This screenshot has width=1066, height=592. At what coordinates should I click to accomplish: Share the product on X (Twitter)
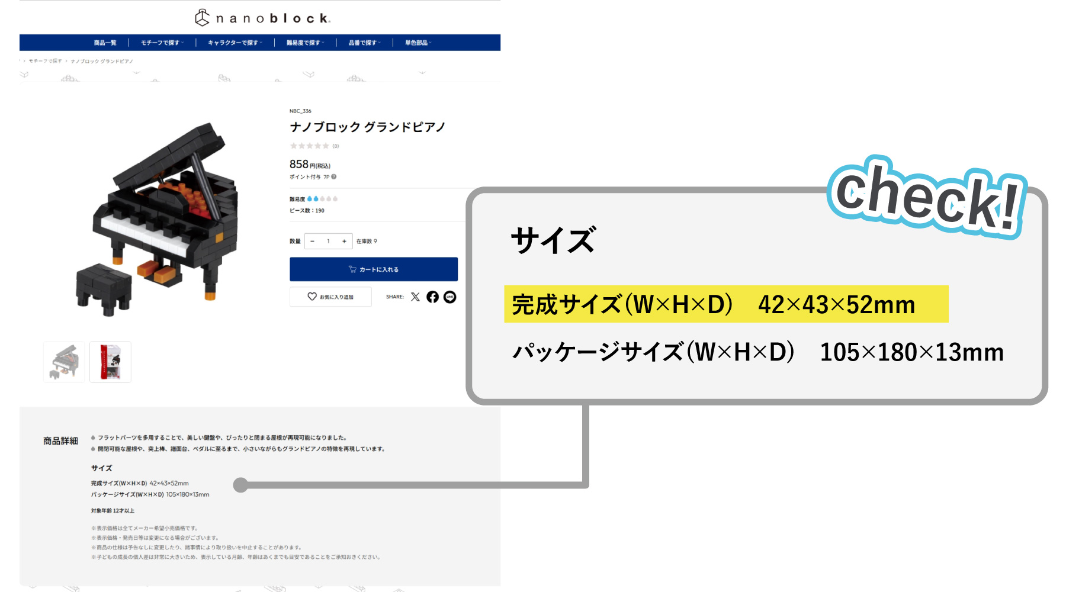pos(415,297)
